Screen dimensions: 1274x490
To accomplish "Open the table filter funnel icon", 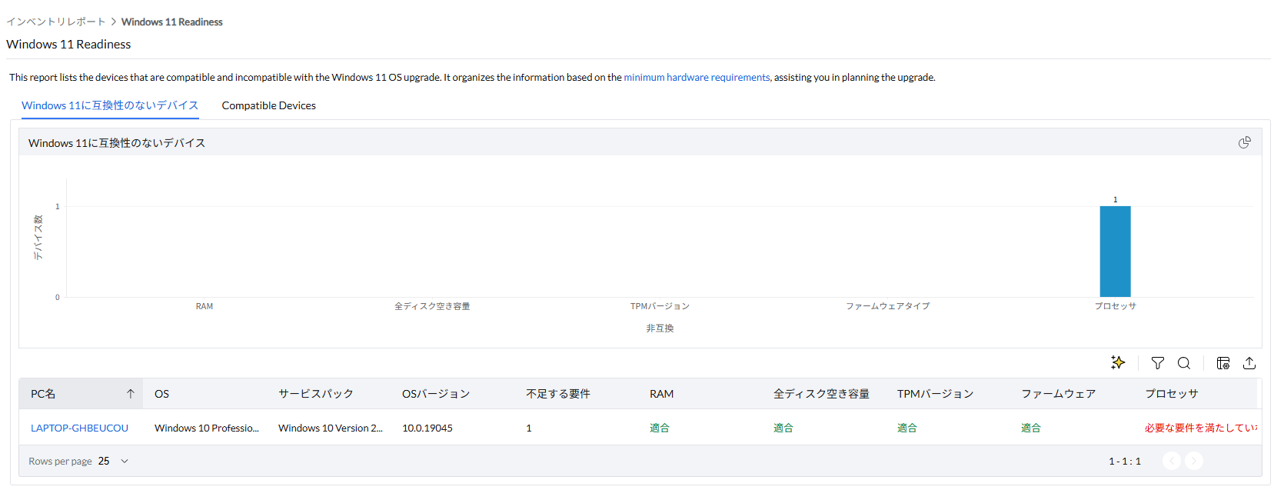I will tap(1157, 363).
